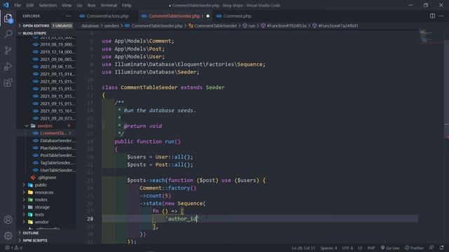The width and height of the screenshot is (449, 252).
Task: Open the Selection menu
Action: click(48, 5)
